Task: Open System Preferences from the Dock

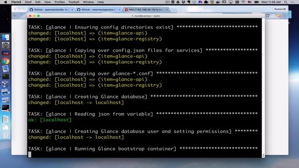Action: coord(5,45)
